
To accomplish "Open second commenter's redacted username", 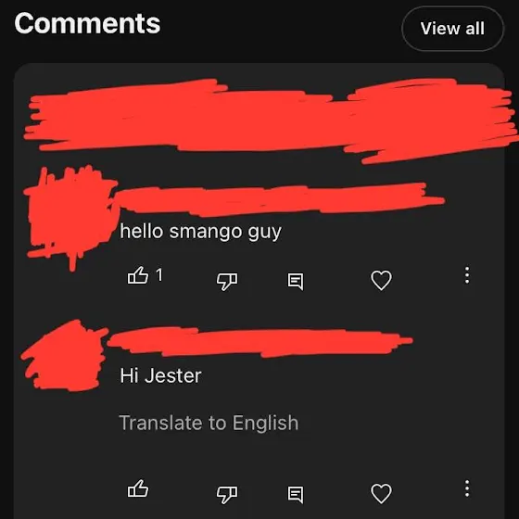I will tap(259, 343).
